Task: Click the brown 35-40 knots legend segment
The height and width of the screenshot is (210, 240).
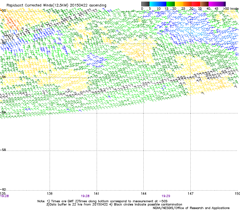Action: (204, 4)
